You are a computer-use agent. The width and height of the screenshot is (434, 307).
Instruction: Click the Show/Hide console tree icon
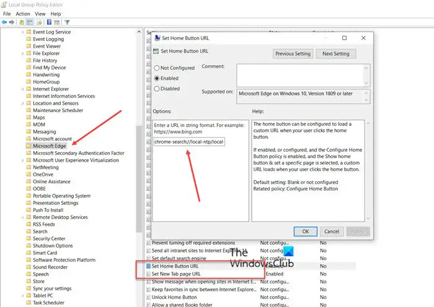(x=30, y=22)
